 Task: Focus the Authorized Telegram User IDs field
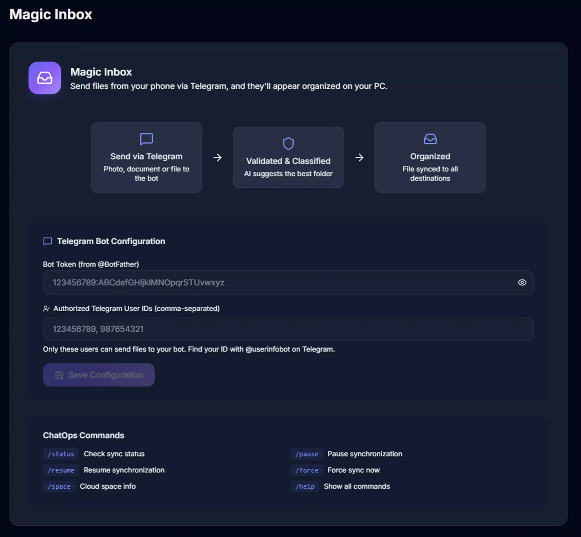tap(288, 329)
